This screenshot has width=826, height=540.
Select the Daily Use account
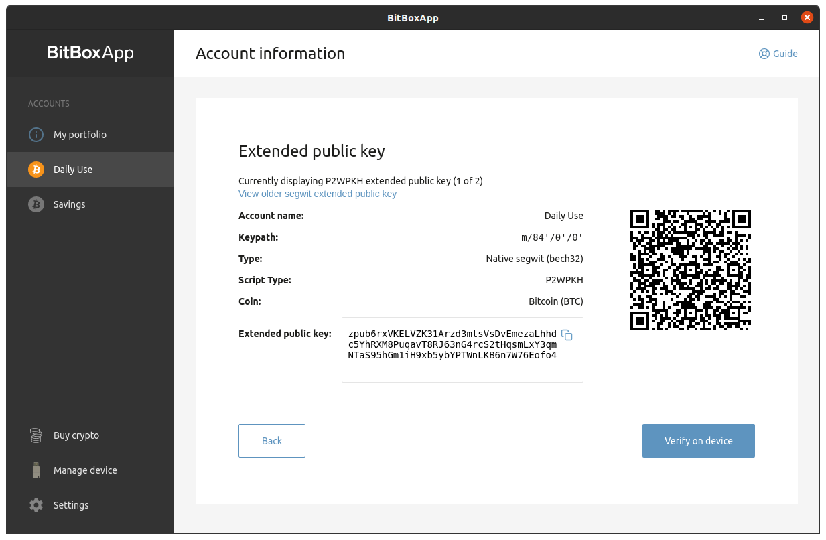(90, 170)
